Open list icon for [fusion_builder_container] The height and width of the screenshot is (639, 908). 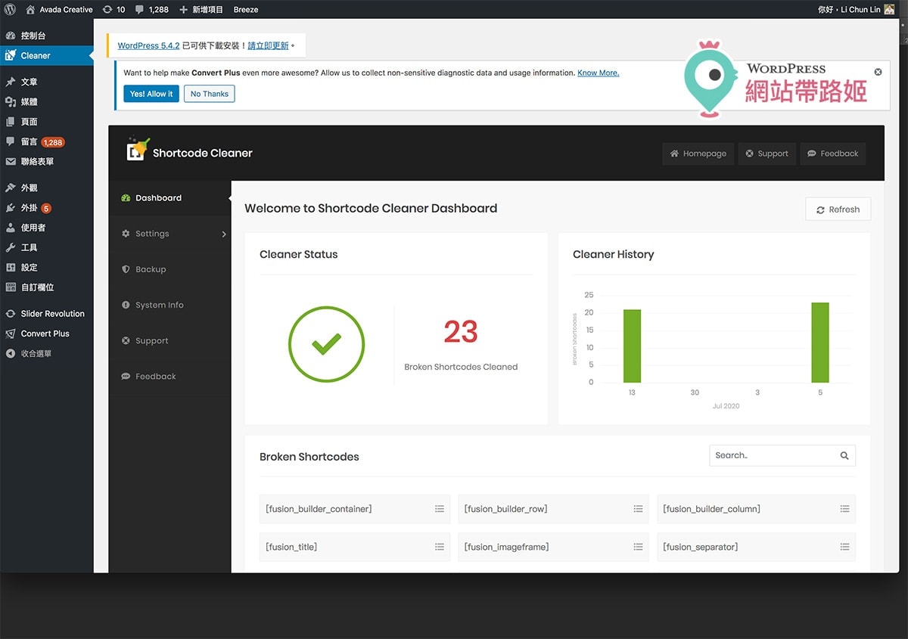click(440, 509)
